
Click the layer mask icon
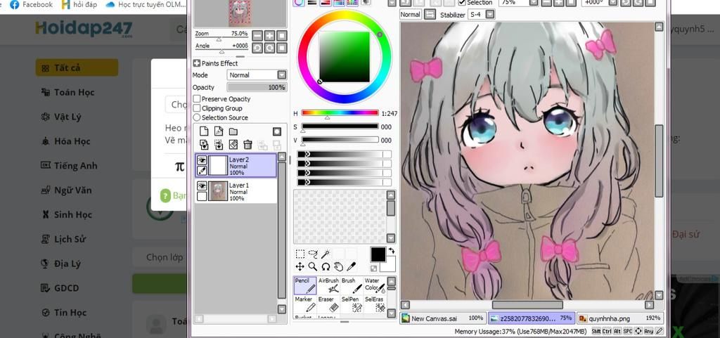pos(277,132)
